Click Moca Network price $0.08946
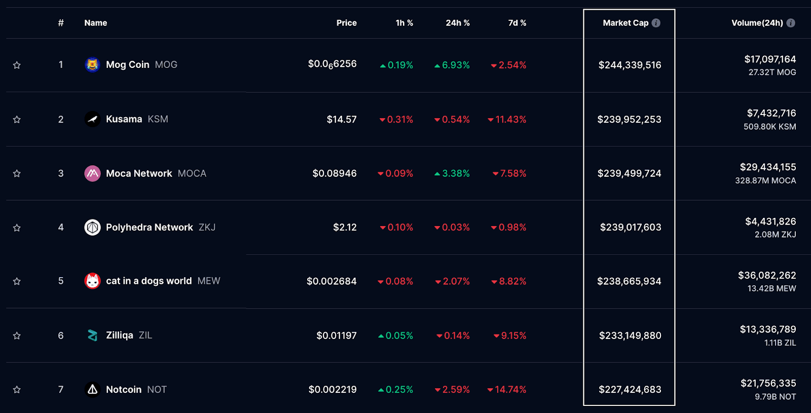 [335, 173]
